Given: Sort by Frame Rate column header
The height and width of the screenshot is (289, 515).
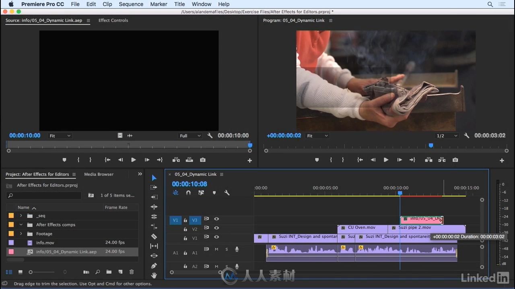Looking at the screenshot, I should [116, 208].
